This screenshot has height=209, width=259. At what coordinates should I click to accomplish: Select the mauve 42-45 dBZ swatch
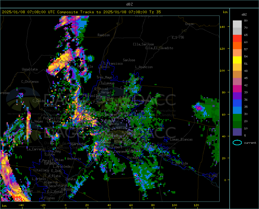coord(237,81)
